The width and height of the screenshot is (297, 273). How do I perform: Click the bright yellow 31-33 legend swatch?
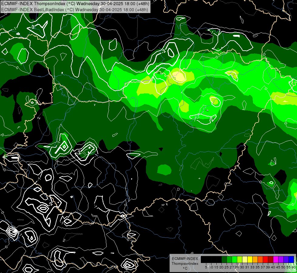[x=250, y=259]
